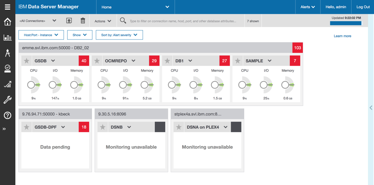Click the SAMPLE CPU gauge
The width and height of the screenshot is (374, 185).
click(x=245, y=85)
